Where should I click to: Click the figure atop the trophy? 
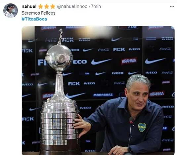pyautogui.click(x=61, y=36)
